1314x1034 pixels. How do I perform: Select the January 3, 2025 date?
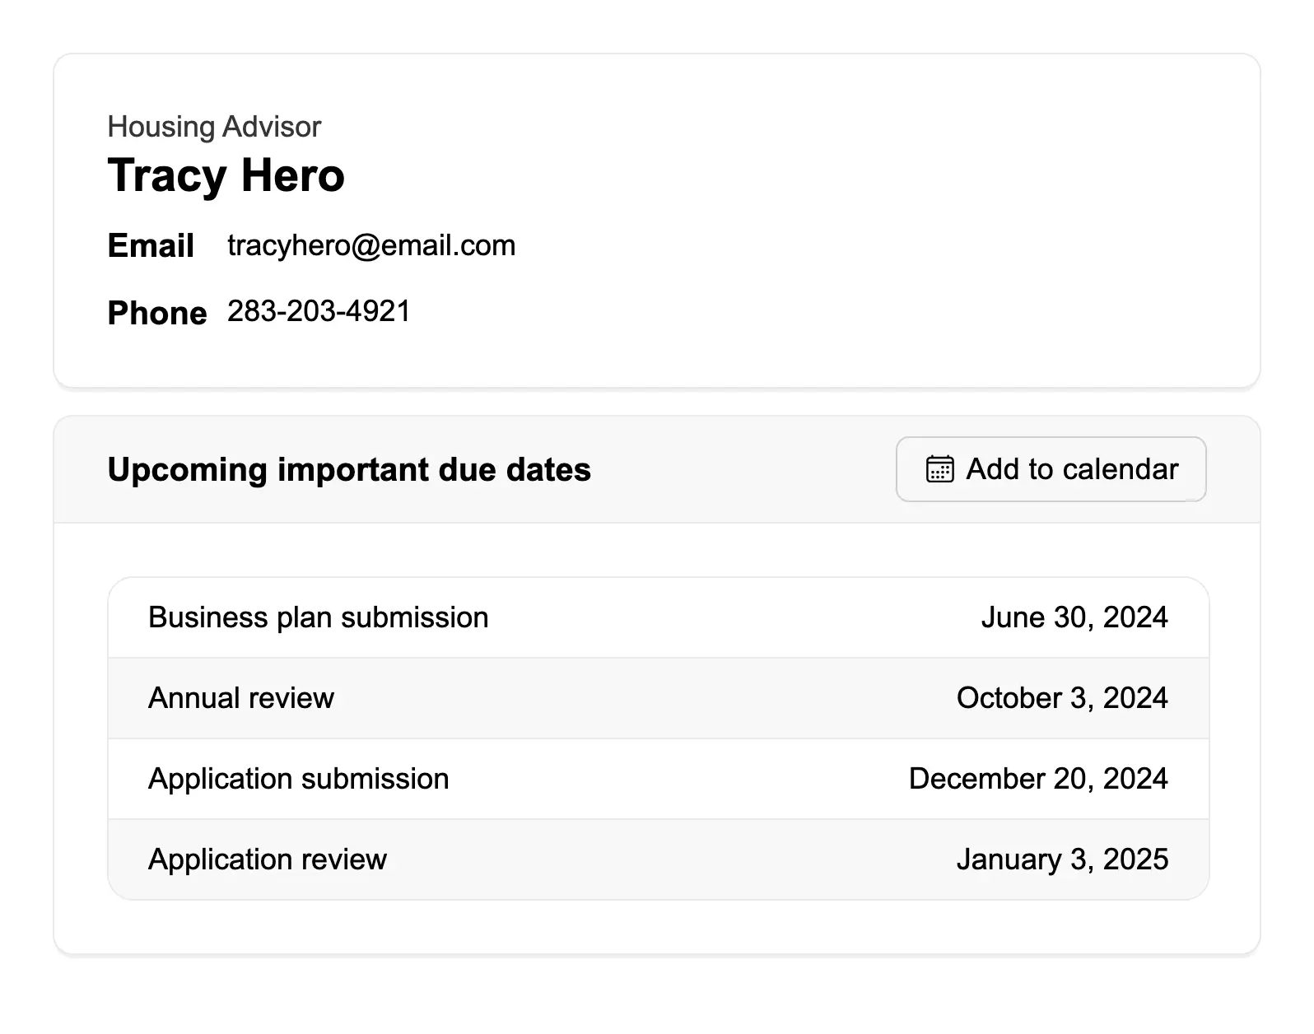(x=1061, y=859)
